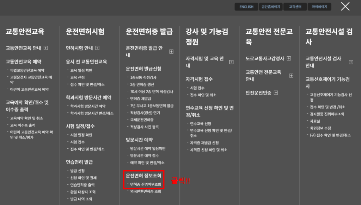
Task: Open 교육예약 확인 및 취소
Action: coord(26,118)
